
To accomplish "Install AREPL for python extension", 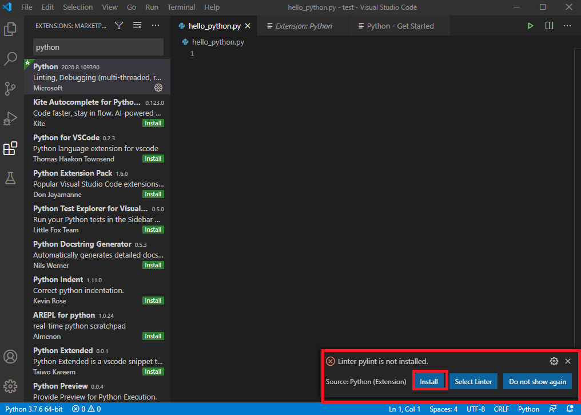I will [x=153, y=337].
